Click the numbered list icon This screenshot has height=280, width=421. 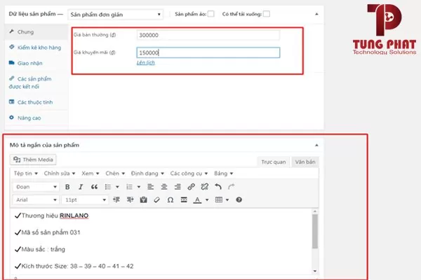pyautogui.click(x=129, y=187)
